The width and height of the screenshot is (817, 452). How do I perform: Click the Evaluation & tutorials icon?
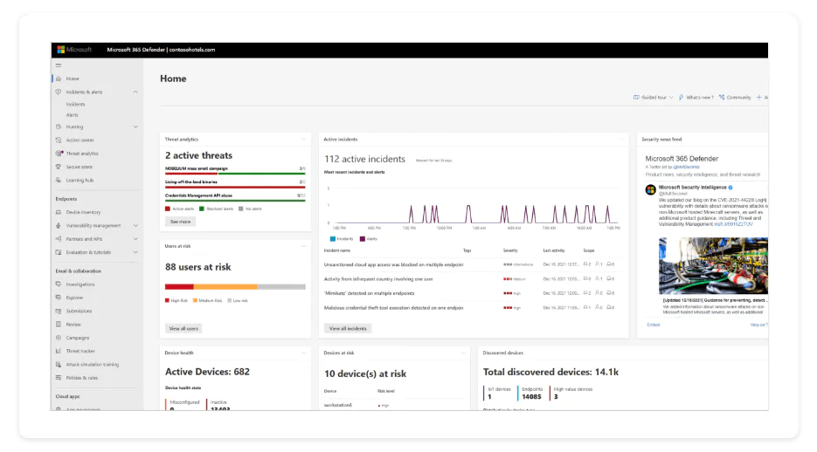pyautogui.click(x=59, y=252)
